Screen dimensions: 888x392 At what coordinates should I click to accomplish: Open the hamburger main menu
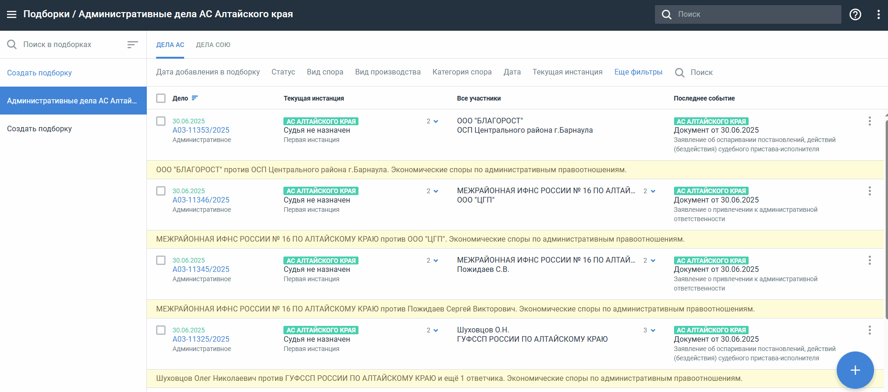(x=12, y=14)
